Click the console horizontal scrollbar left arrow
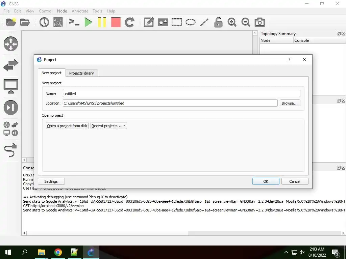 pos(24,233)
